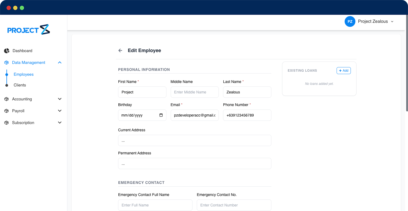
Task: Collapse the Data Management section chevron
Action: click(60, 63)
